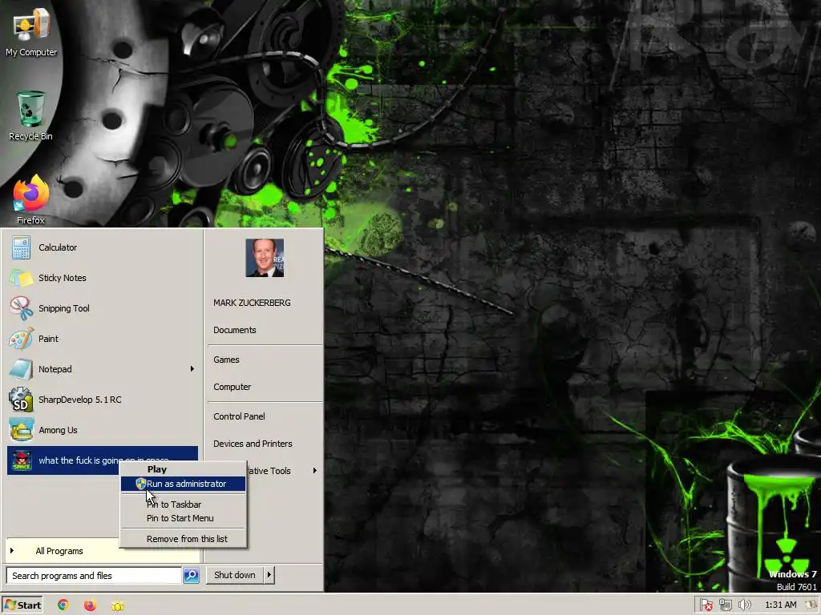
Task: Click the Notepad icon in Start menu
Action: pos(21,368)
